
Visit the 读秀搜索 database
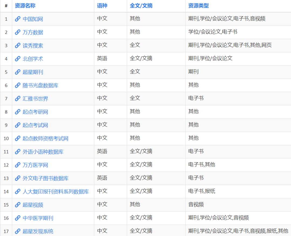(33, 46)
